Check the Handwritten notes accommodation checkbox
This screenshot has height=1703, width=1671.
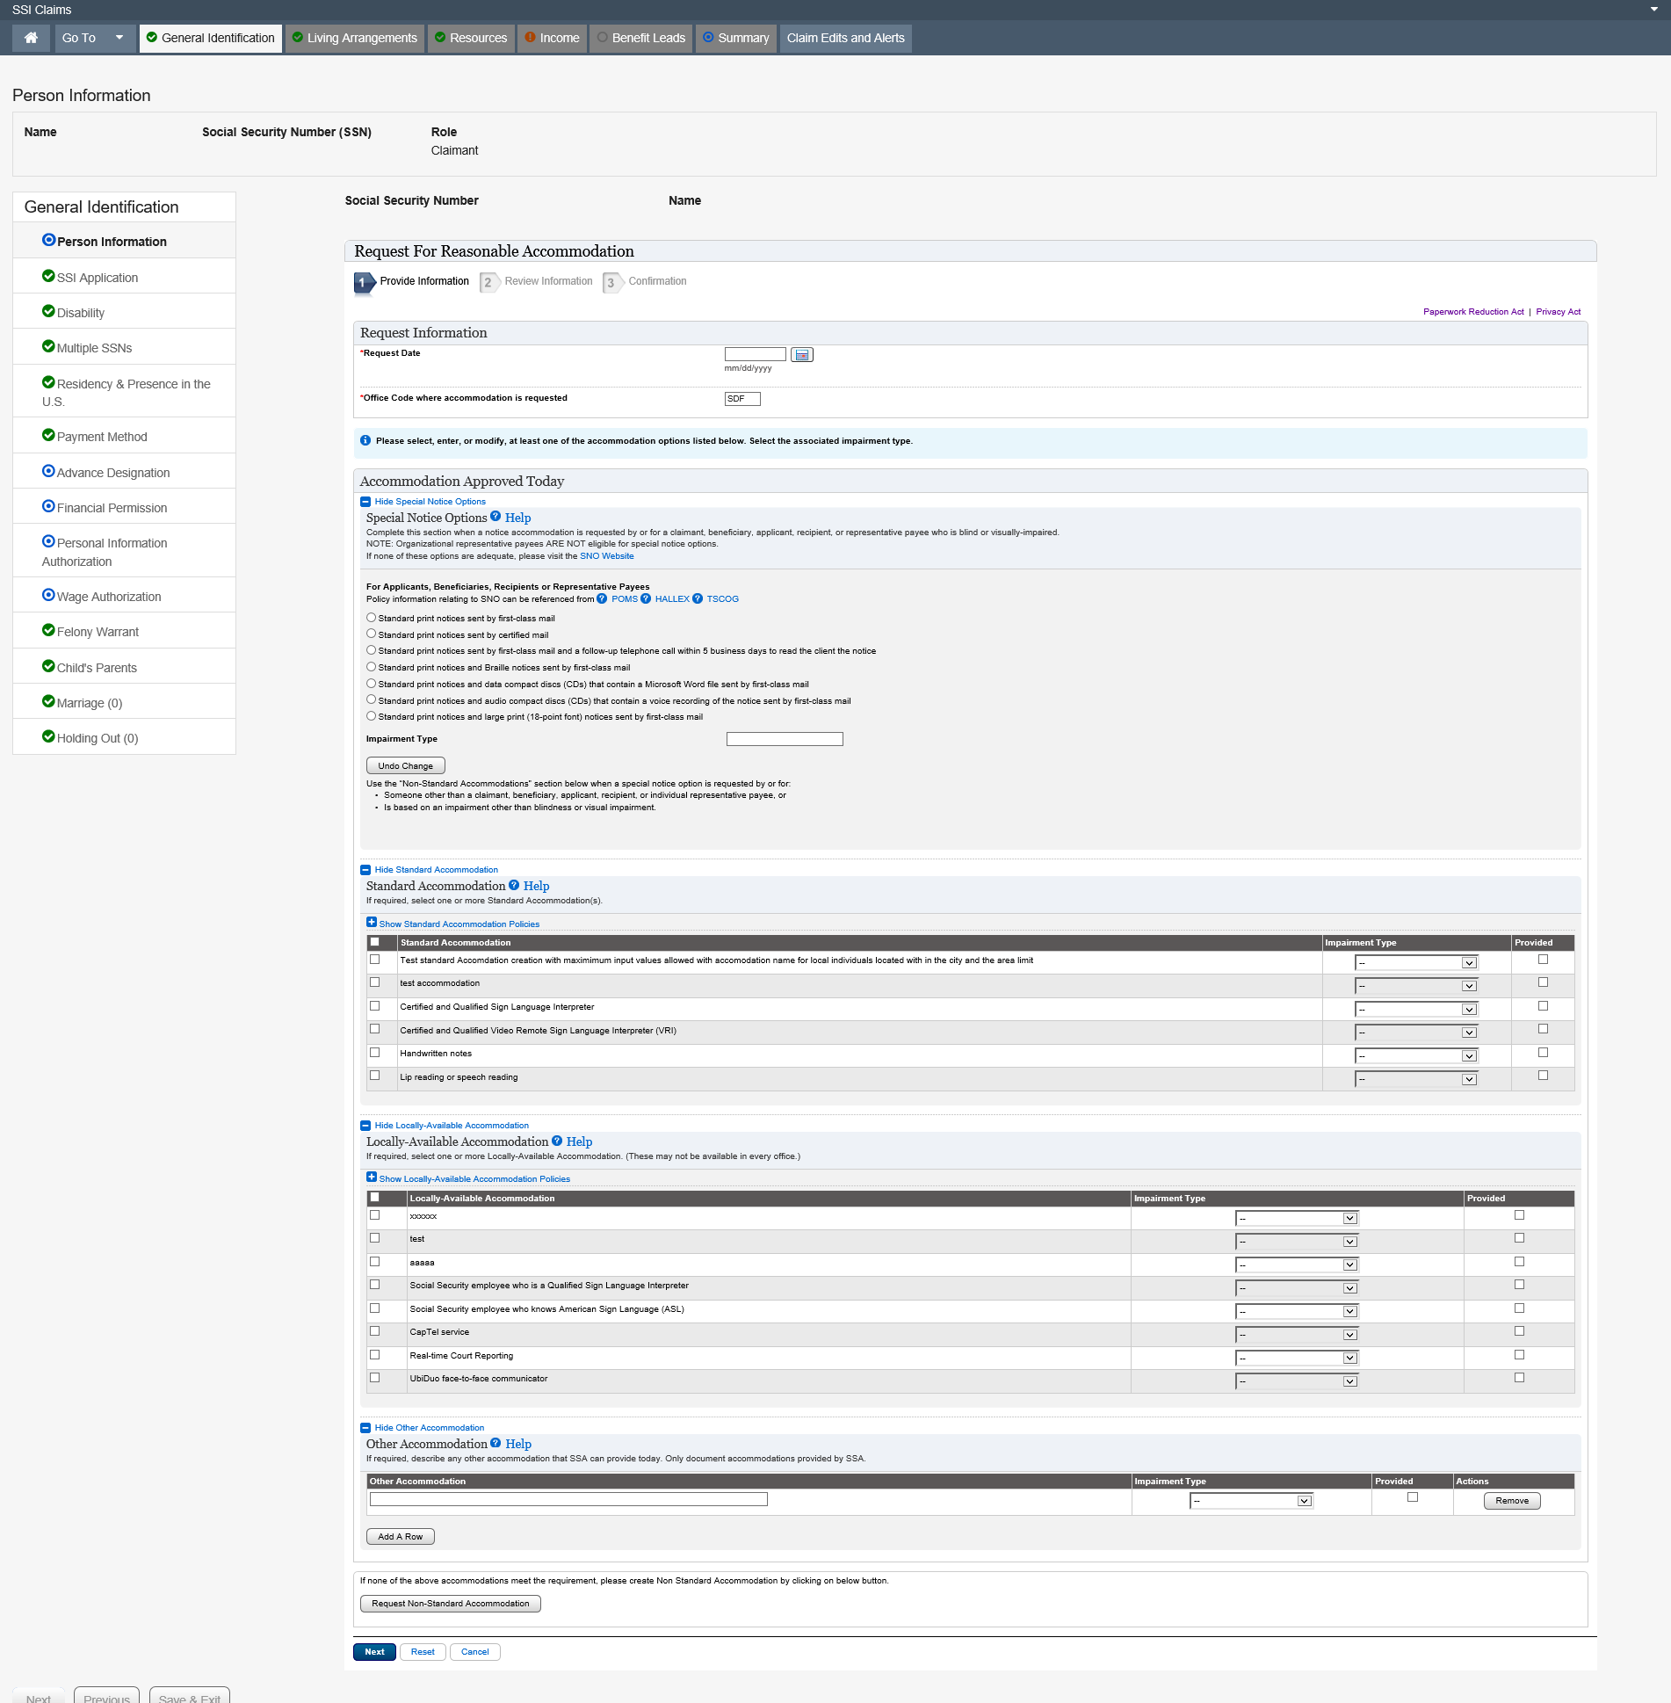375,1053
